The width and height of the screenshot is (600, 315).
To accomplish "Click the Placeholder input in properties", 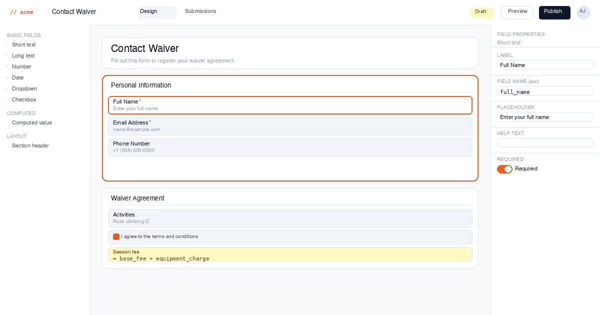I will (545, 117).
